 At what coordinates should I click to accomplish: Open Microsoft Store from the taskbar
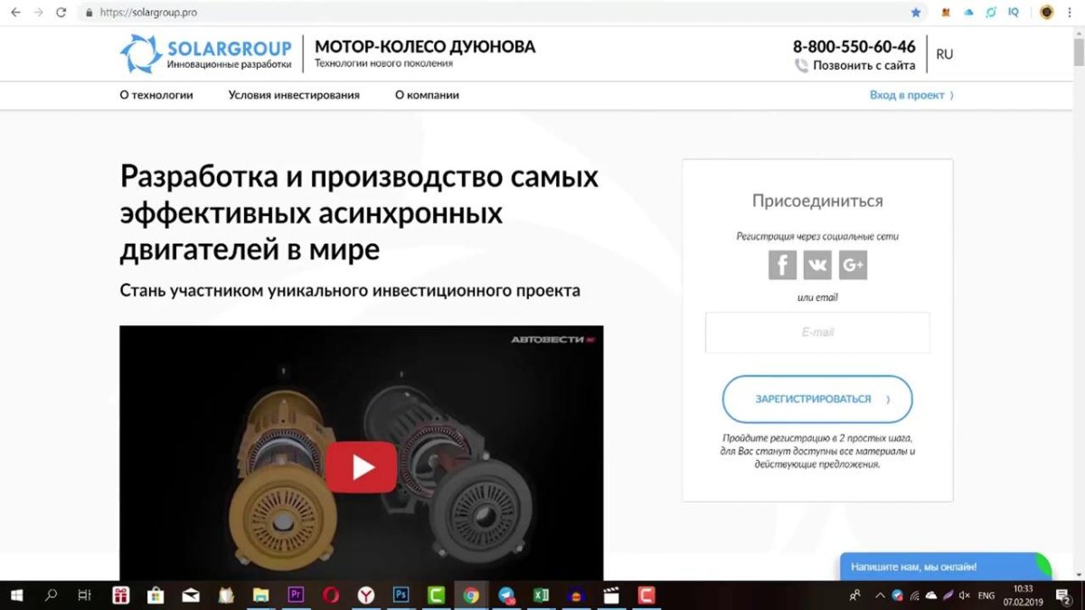pos(156,596)
